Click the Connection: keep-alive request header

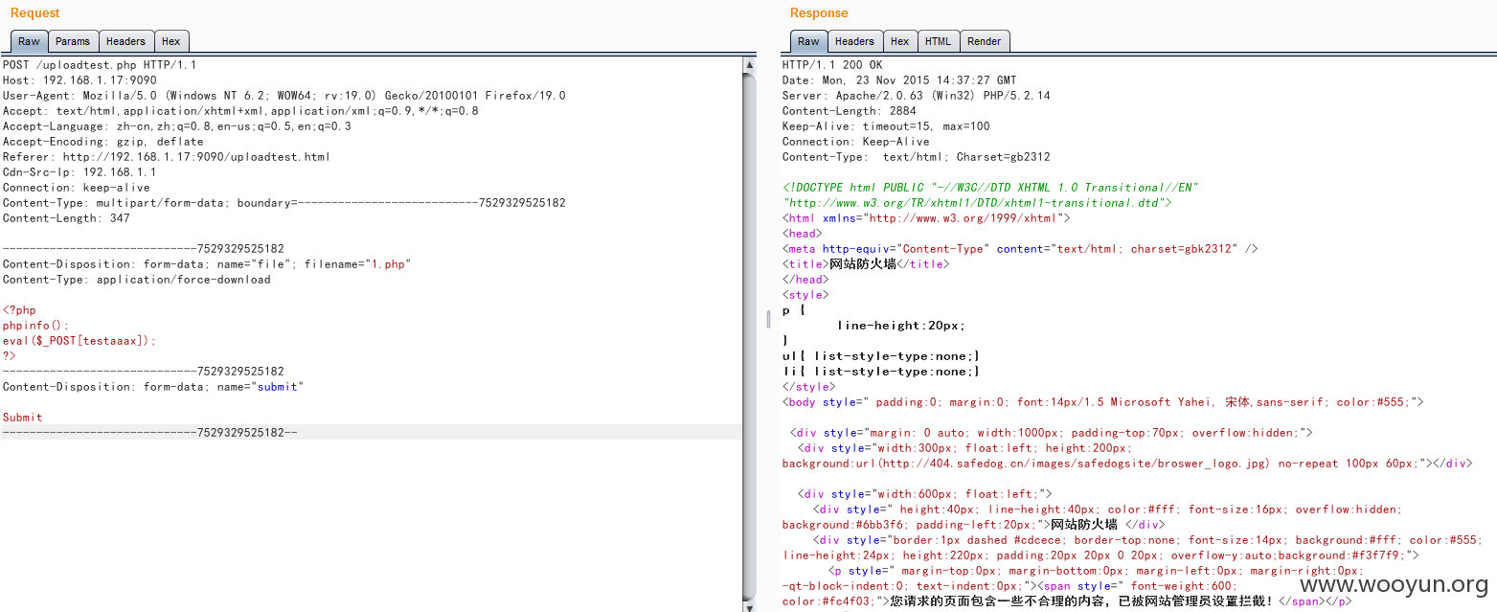pos(77,188)
